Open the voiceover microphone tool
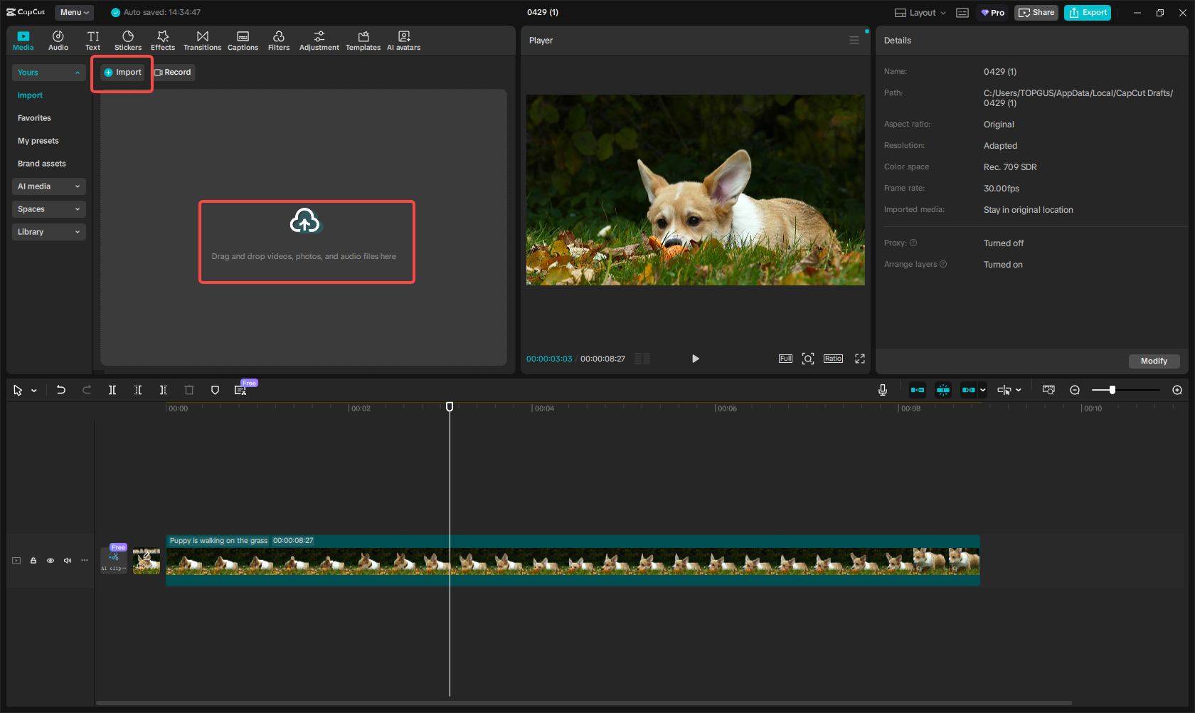The image size is (1195, 713). tap(882, 390)
